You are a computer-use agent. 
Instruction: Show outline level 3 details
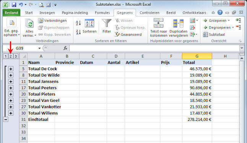[x=16, y=56]
